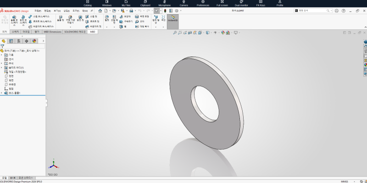Choose the Intersect command
367x183 pixels.
[140, 22]
